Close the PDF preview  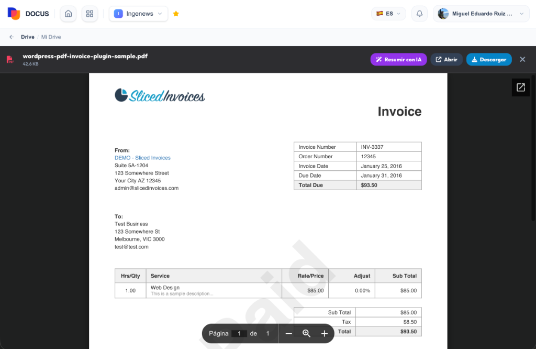pyautogui.click(x=522, y=60)
